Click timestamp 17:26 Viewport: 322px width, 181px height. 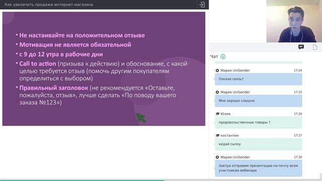click(298, 114)
